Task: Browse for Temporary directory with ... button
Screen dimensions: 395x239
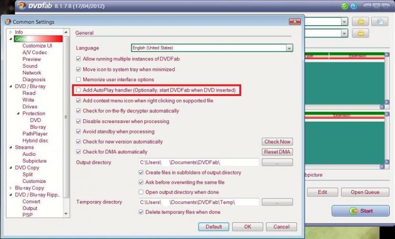Action: [277, 202]
